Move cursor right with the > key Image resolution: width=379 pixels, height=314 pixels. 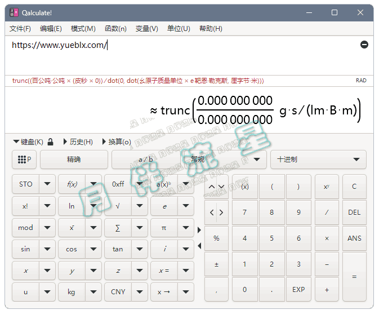tap(221, 213)
